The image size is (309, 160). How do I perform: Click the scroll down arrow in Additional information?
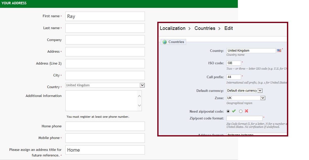[x=139, y=106]
